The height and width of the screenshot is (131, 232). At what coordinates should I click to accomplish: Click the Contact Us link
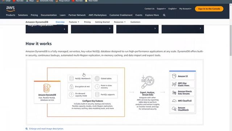coord(149,9)
